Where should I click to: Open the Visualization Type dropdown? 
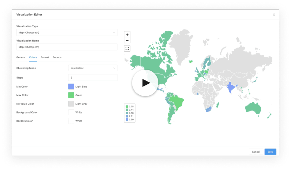pos(67,33)
